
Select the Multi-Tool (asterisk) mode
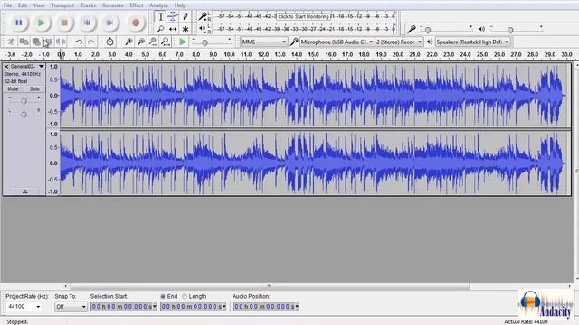click(185, 29)
